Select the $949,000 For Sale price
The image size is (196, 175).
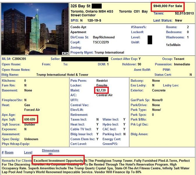pyautogui.click(x=168, y=6)
